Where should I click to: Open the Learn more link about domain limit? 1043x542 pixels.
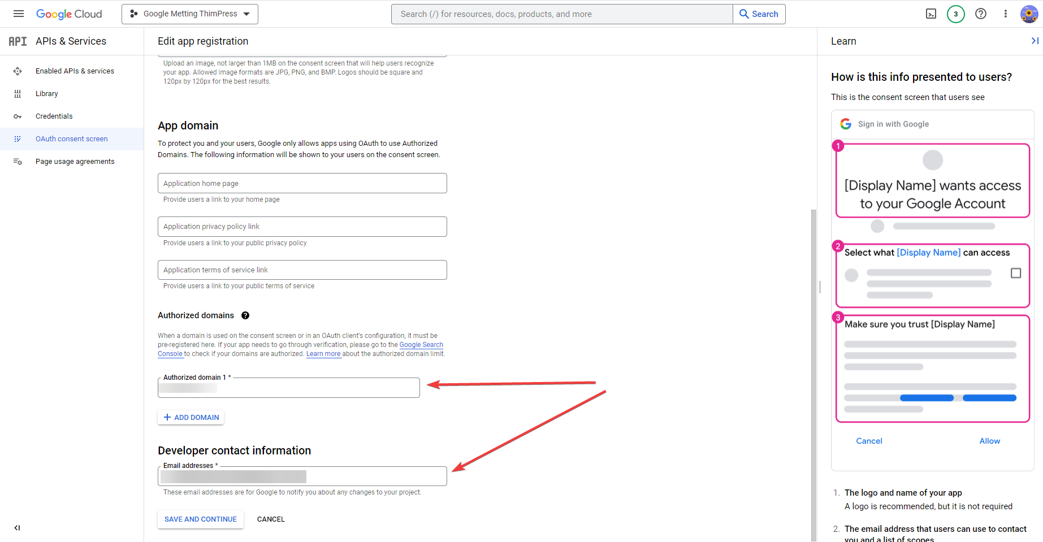323,354
